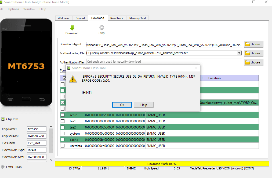This screenshot has height=178, width=272.
Task: Click the EMMC status bar entry
Action: click(x=131, y=168)
